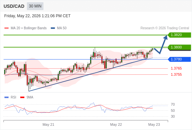192x130 pixels.
Task: Click the 'Research © 2026 Trading Central' credit
Action: pos(165,28)
